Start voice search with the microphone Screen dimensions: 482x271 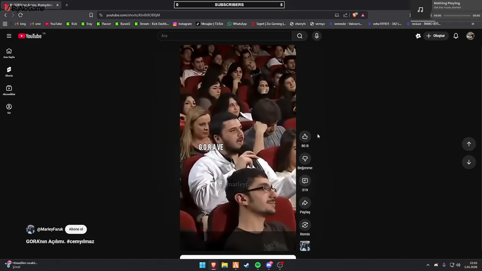click(317, 36)
